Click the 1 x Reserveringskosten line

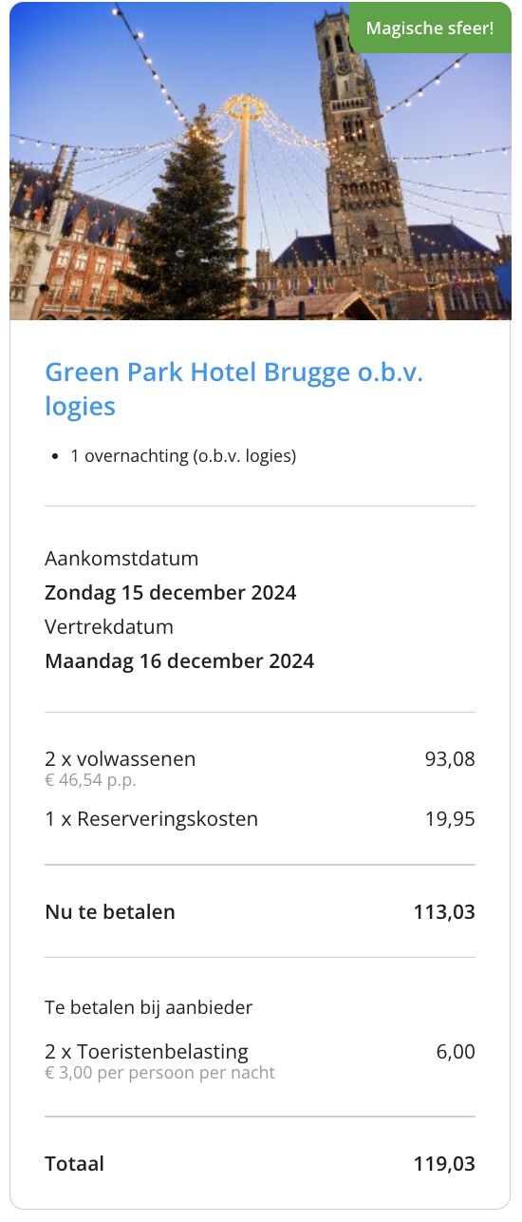pyautogui.click(x=152, y=819)
